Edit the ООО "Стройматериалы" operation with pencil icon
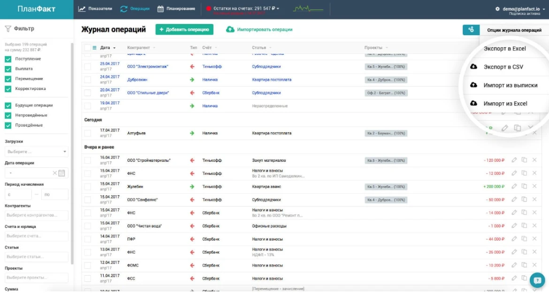The image size is (549, 294). 514,160
